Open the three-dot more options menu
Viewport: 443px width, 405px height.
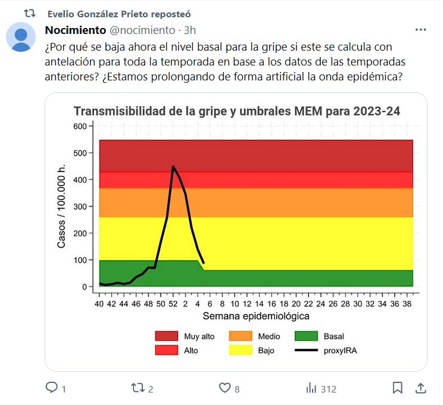click(420, 30)
